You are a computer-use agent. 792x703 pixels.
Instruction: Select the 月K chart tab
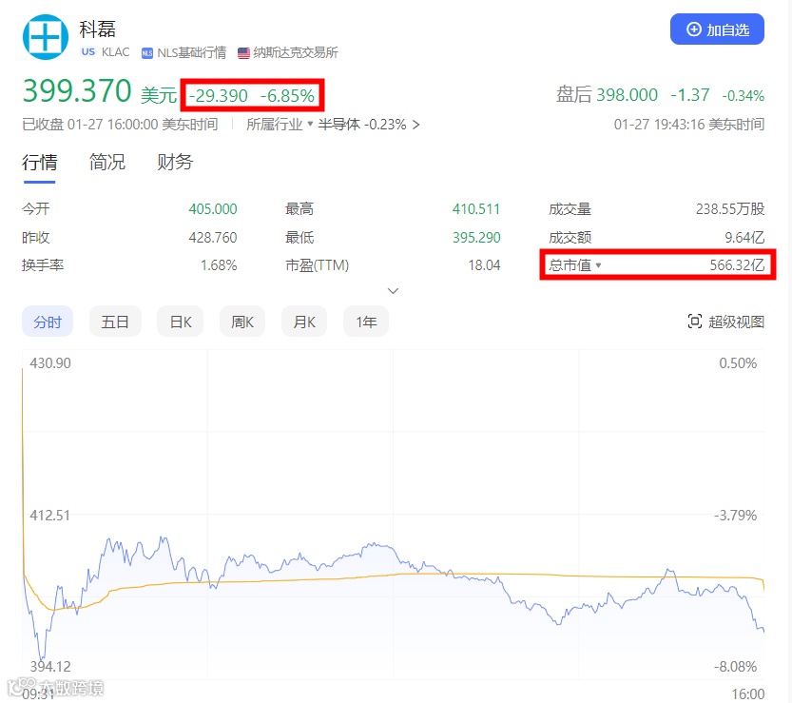point(304,322)
